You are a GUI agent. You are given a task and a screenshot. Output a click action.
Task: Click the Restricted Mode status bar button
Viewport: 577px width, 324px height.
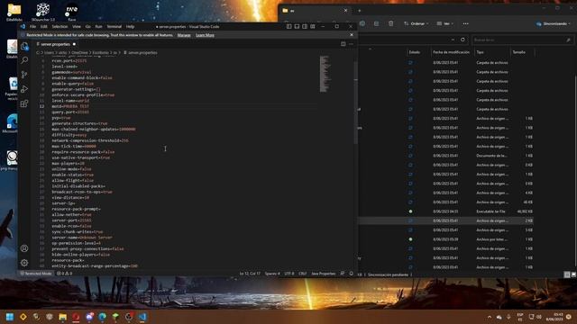pyautogui.click(x=36, y=274)
